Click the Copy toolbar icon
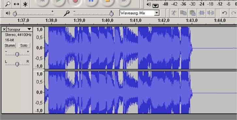The height and width of the screenshot is (120, 237). [183, 13]
